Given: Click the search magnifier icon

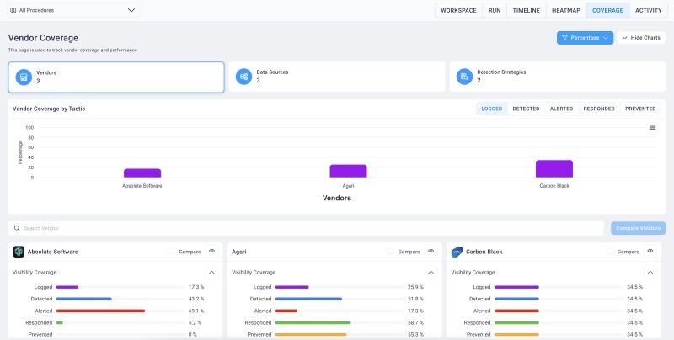Looking at the screenshot, I should (x=17, y=228).
